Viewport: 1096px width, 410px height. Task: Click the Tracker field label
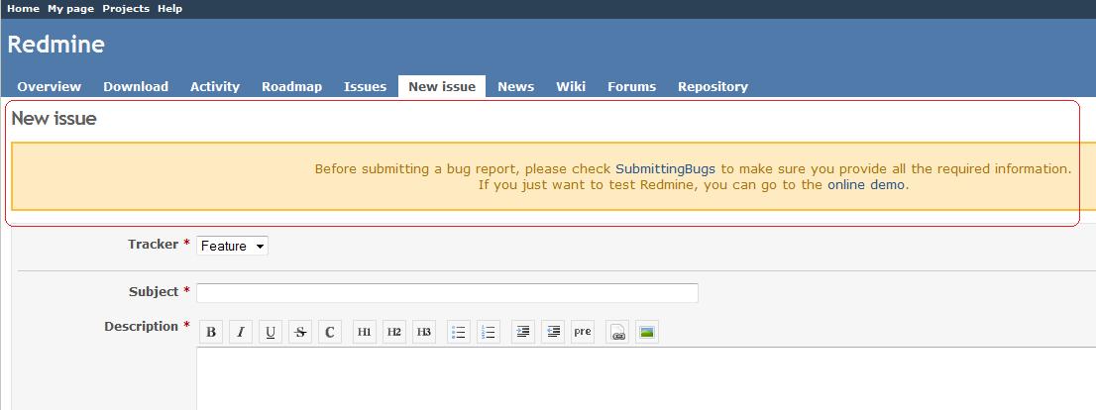pyautogui.click(x=153, y=245)
